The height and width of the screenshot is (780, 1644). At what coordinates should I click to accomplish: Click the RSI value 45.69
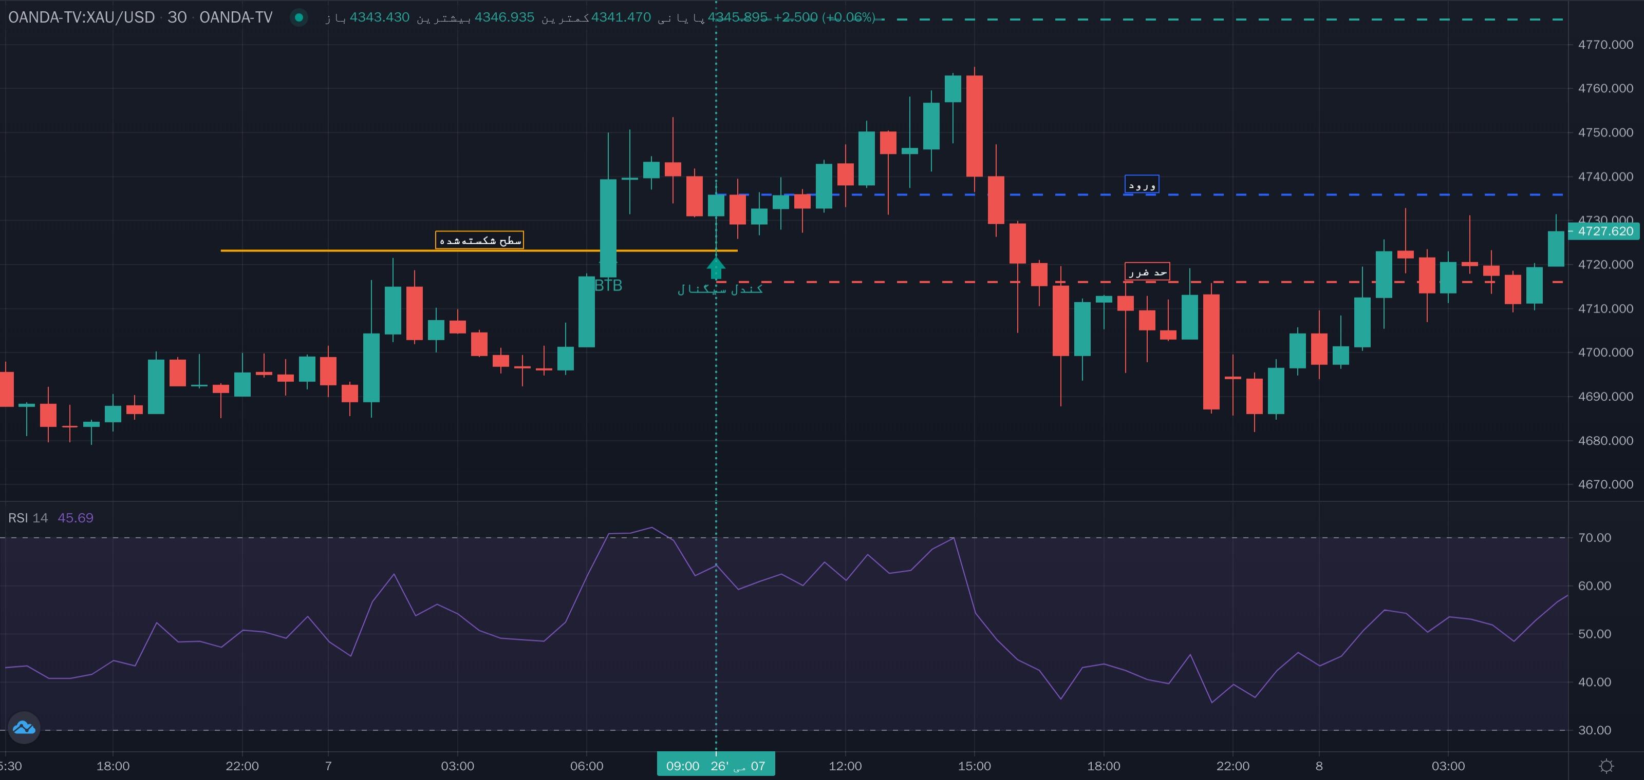[x=76, y=517]
